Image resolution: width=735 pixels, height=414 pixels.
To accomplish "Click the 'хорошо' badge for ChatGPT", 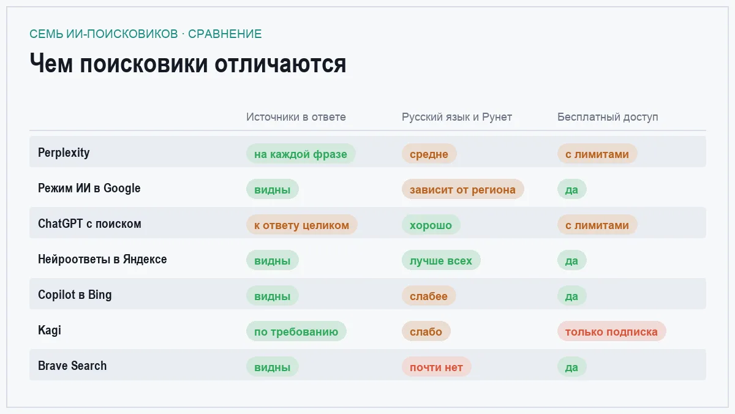I will click(x=431, y=225).
